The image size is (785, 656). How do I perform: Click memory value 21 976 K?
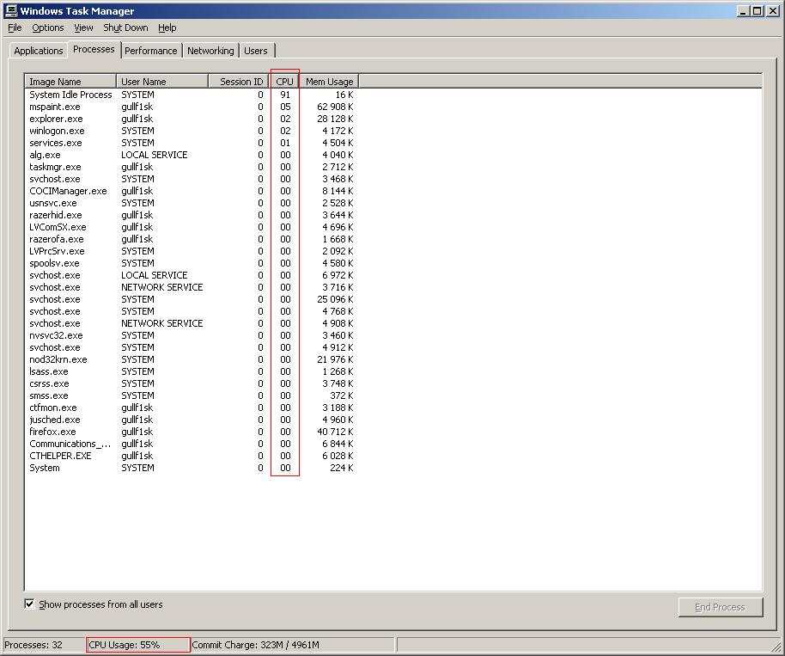pyautogui.click(x=335, y=359)
